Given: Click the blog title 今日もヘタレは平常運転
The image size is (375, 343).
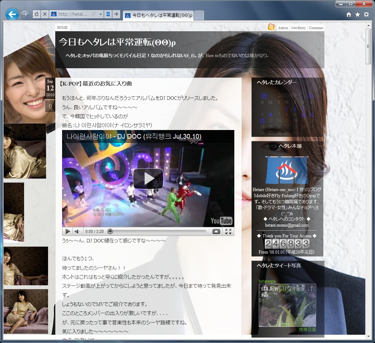Looking at the screenshot, I should click(x=117, y=42).
